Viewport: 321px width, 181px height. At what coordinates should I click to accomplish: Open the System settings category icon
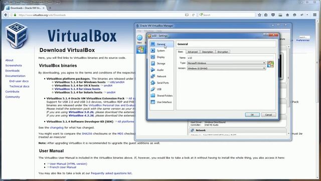click(x=152, y=50)
